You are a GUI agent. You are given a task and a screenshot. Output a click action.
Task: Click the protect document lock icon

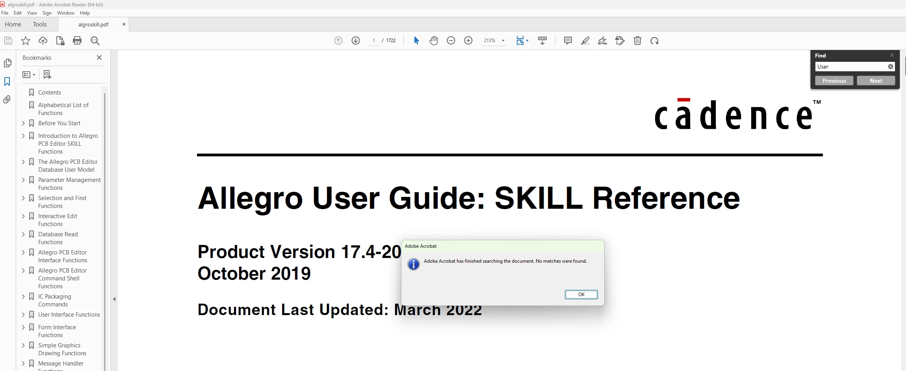coord(60,41)
